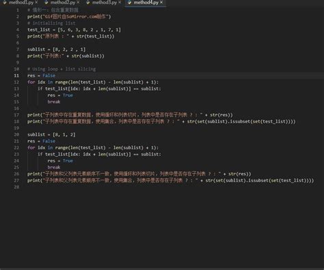Click the break statement on line 25
This screenshot has height=270, width=324.
coord(54,167)
